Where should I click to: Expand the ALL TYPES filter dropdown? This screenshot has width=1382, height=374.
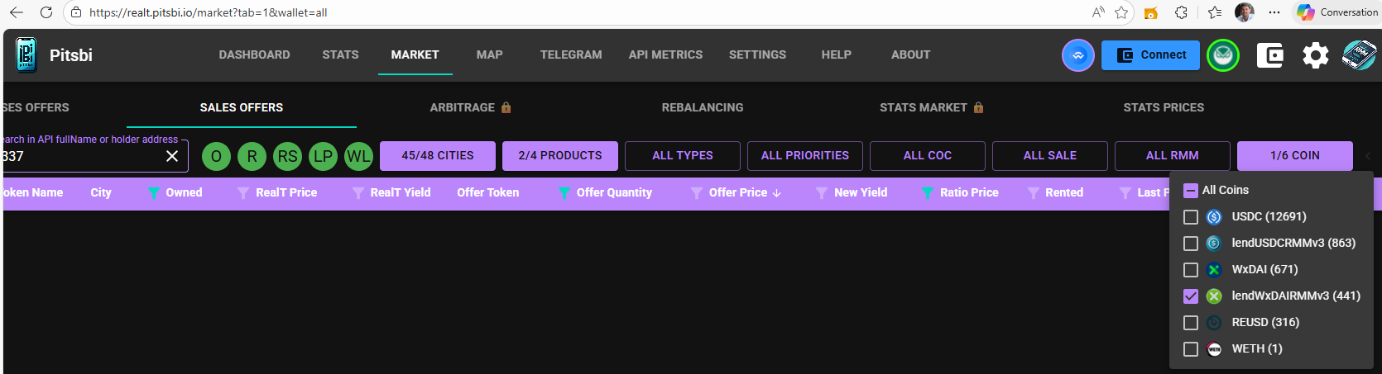[x=682, y=155]
